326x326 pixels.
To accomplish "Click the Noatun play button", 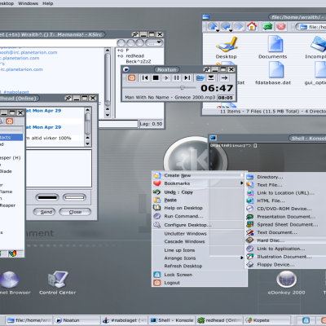I will pyautogui.click(x=166, y=78).
